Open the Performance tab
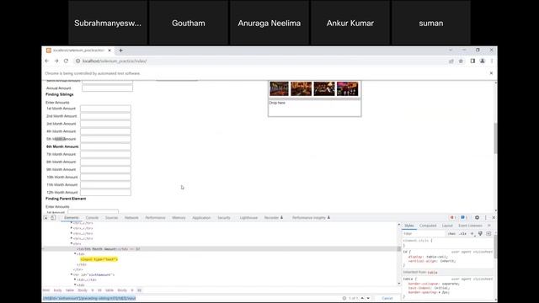The width and height of the screenshot is (539, 303). pos(155,218)
